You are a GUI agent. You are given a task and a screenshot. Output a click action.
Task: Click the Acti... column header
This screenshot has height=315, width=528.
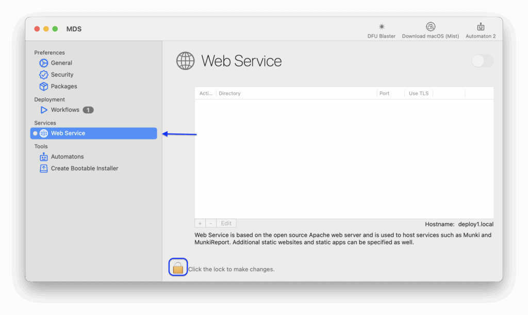pyautogui.click(x=206, y=94)
